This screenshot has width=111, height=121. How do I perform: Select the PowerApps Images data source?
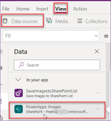57,110
